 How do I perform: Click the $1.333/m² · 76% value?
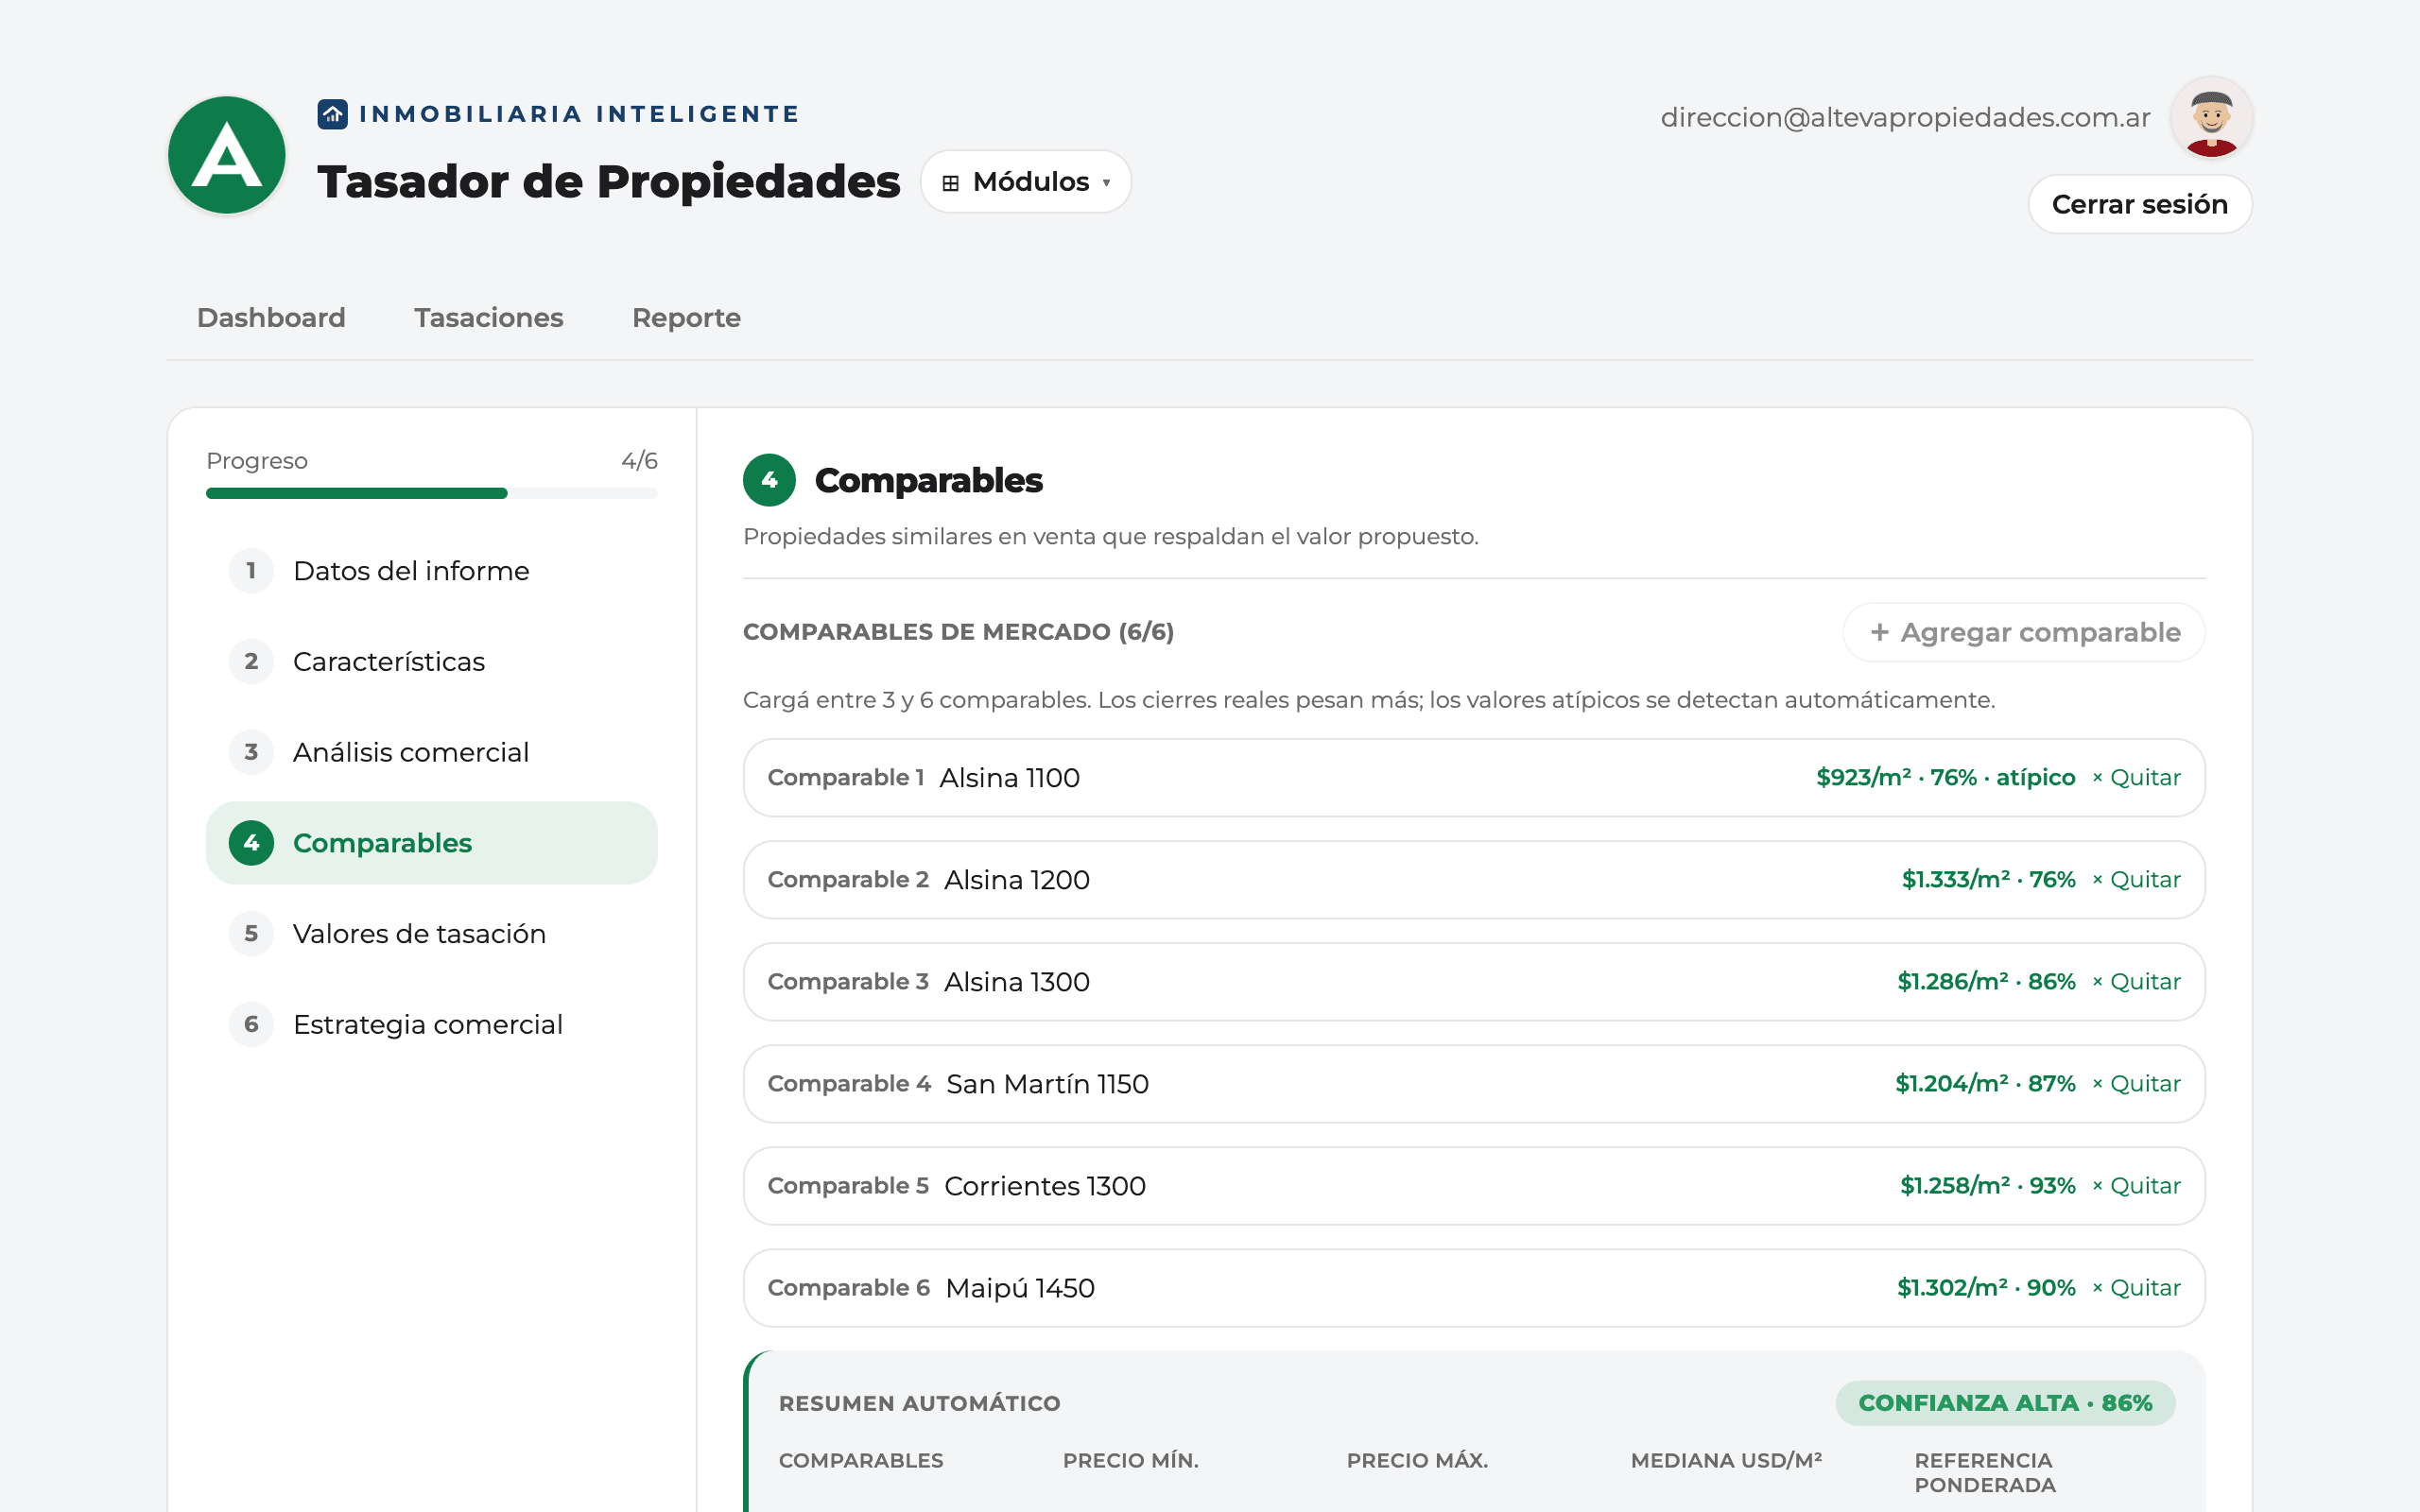tap(1988, 880)
